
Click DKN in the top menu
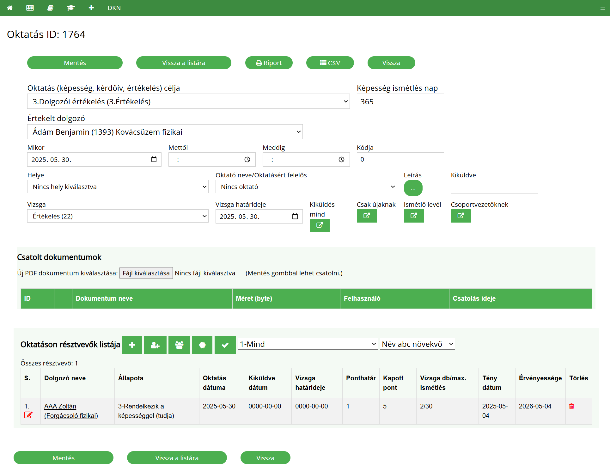(114, 8)
